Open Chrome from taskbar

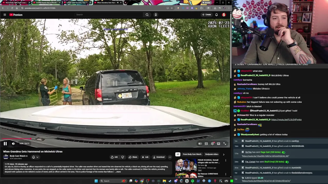pyautogui.click(x=142, y=181)
